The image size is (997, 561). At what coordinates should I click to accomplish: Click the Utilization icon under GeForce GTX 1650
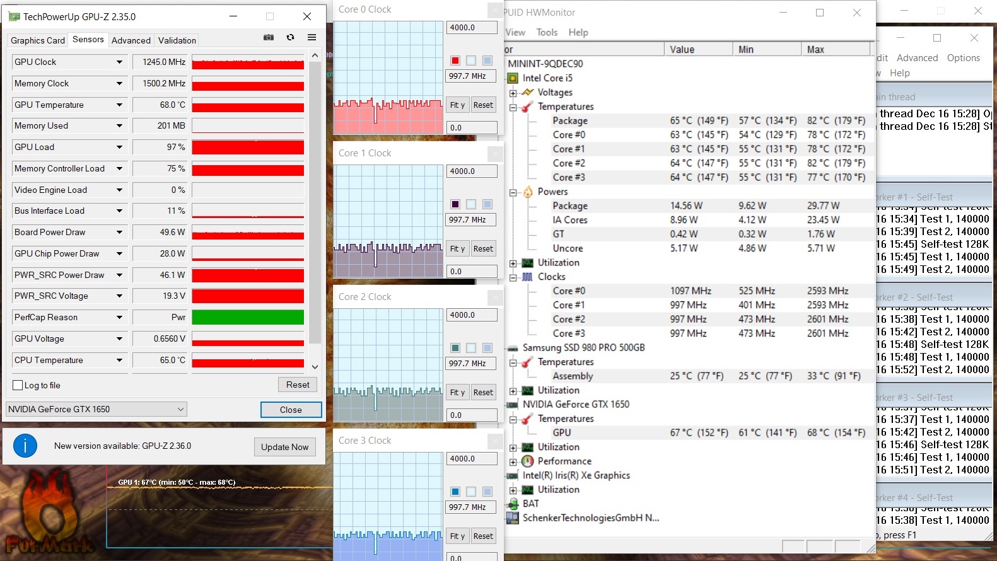click(x=528, y=447)
